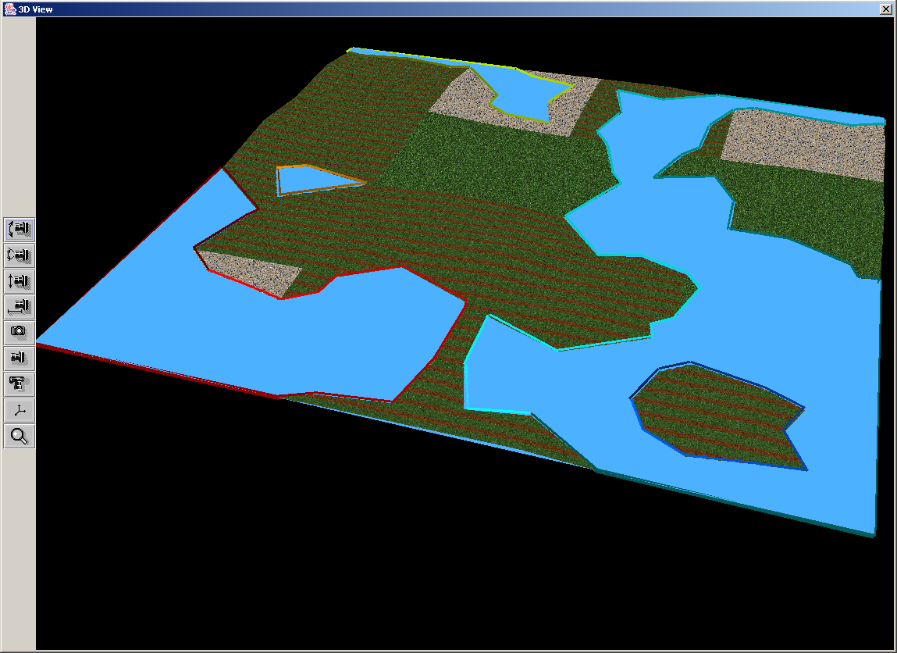Select the camera tilt rotation tool
Screen dimensions: 897x653
[x=20, y=230]
